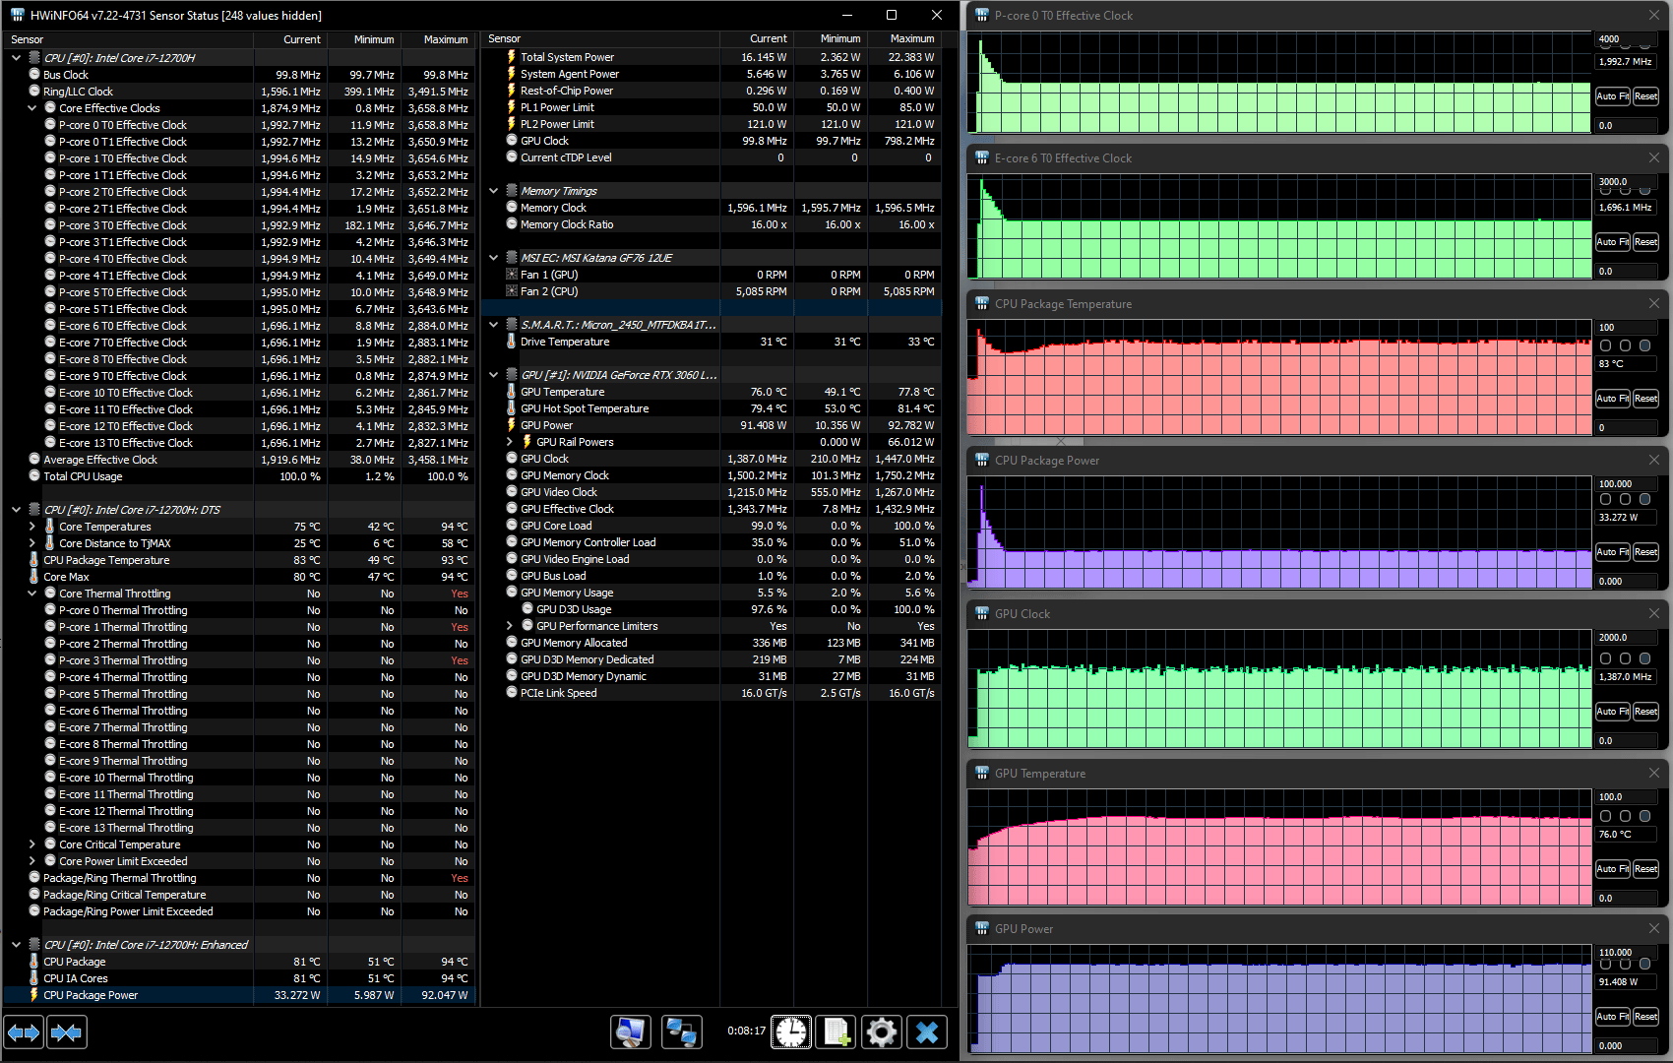Expand the Core Critical Temperature node
The image size is (1673, 1063).
pyautogui.click(x=32, y=844)
